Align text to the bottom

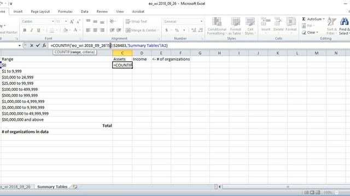[x=102, y=22]
